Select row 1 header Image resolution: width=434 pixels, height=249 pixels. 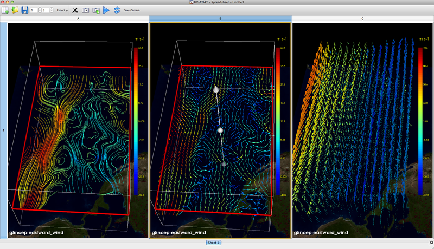(3, 130)
